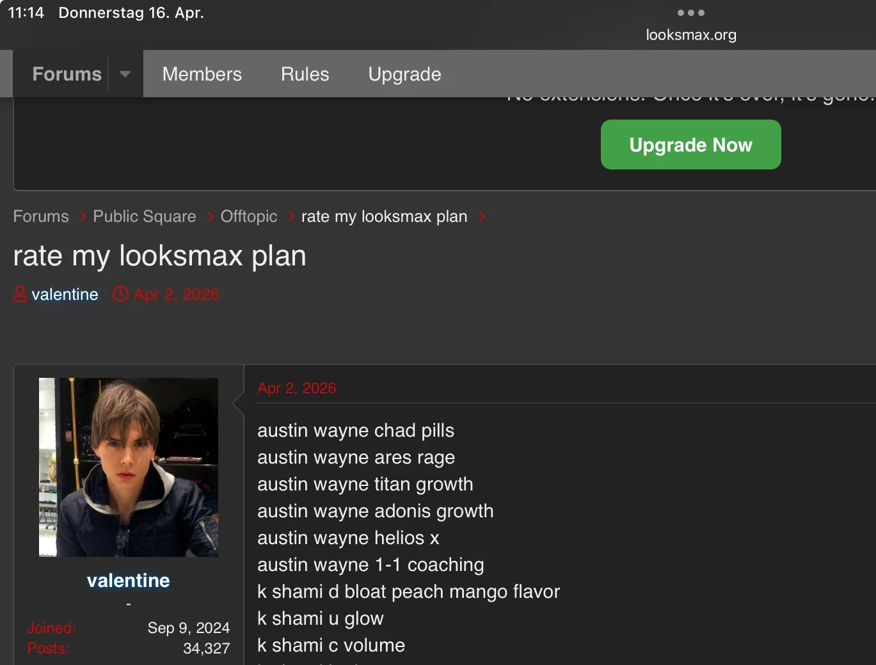876x665 pixels.
Task: Click the clock icon by thread date
Action: click(120, 294)
